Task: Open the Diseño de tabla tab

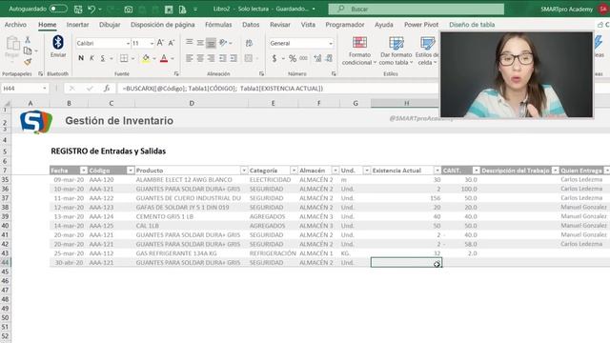Action: 472,25
